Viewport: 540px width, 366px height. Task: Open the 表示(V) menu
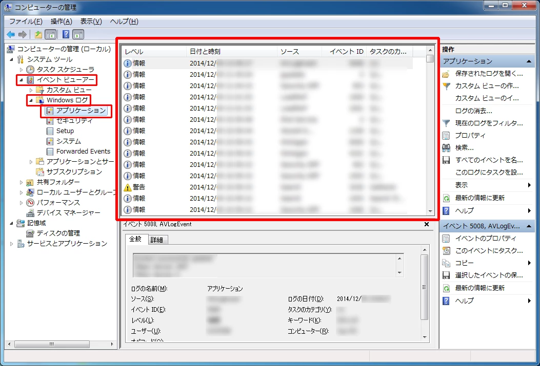(91, 21)
